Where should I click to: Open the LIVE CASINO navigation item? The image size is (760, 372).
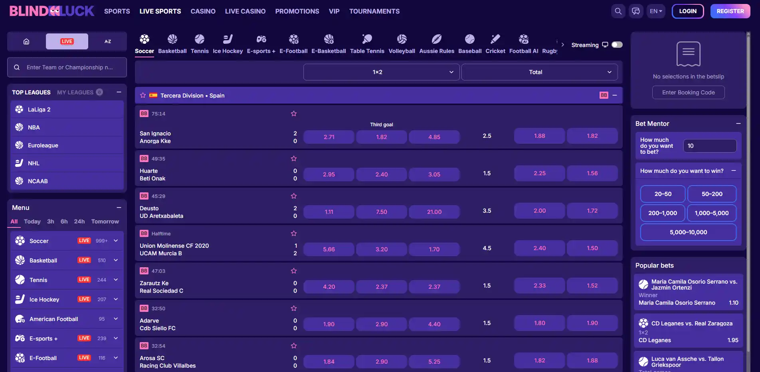245,11
